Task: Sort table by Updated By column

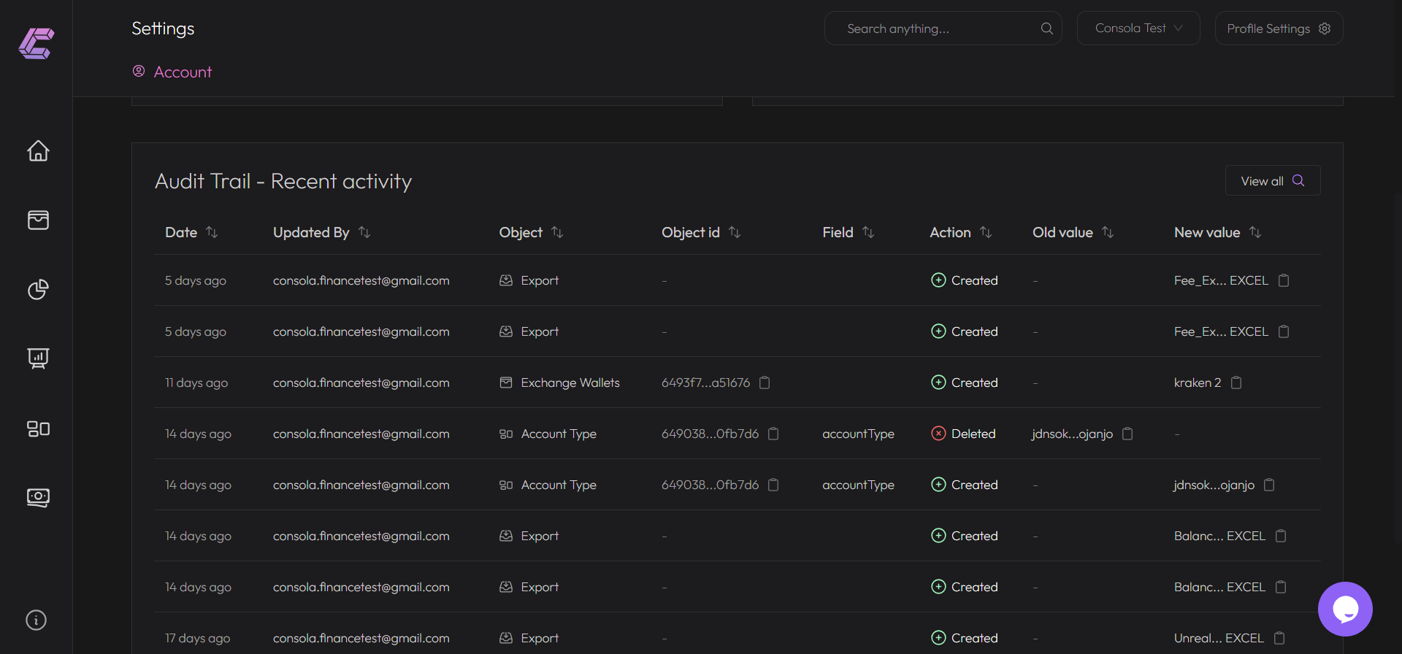Action: point(364,232)
